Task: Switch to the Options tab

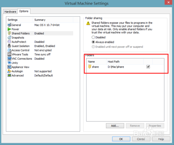Action: (x=24, y=11)
